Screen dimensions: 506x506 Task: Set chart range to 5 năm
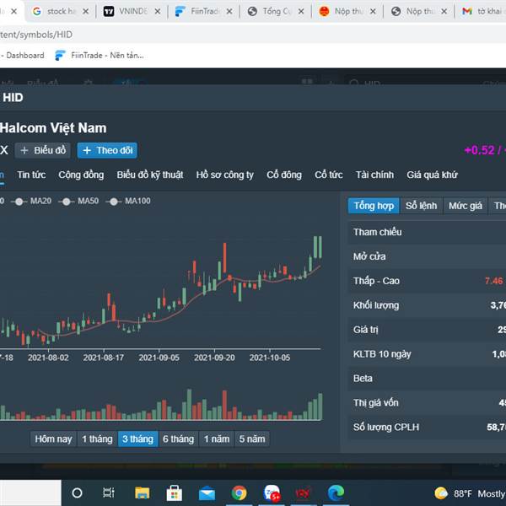[x=252, y=439]
